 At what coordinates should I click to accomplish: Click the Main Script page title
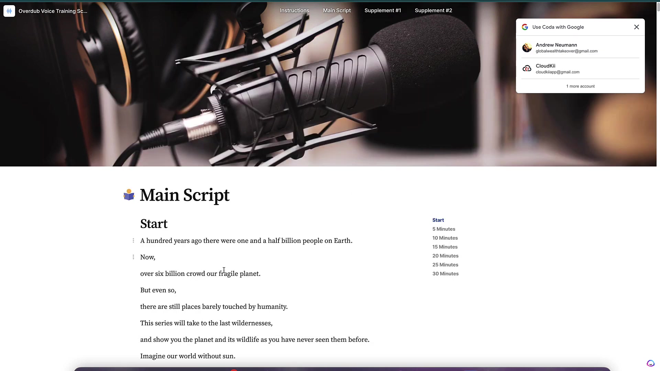click(x=185, y=195)
